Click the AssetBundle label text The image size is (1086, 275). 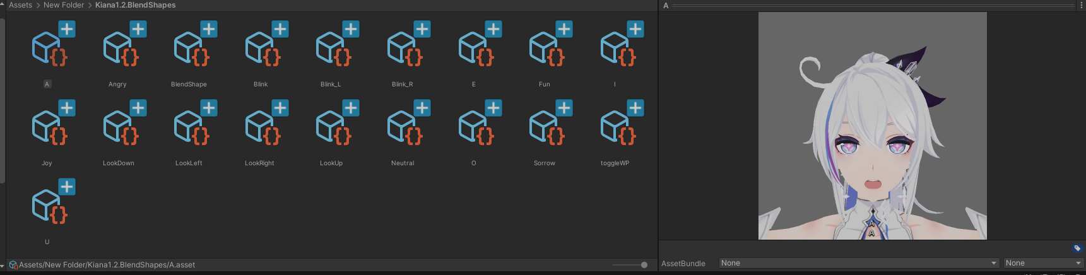(683, 264)
